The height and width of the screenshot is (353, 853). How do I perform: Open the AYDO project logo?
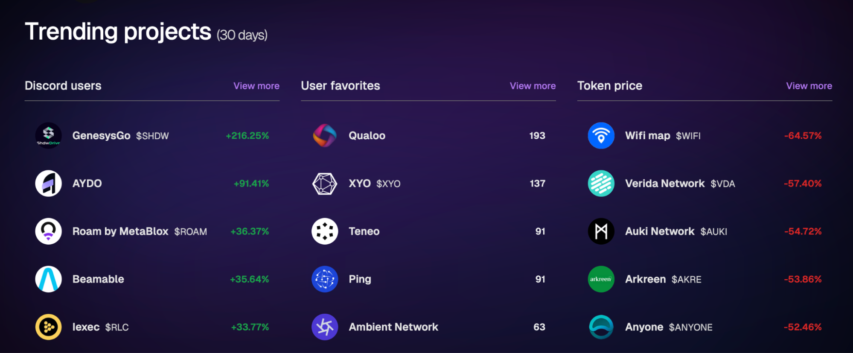48,184
